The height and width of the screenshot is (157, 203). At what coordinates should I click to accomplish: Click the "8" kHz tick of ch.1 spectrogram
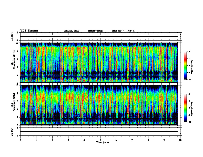coord(18,51)
